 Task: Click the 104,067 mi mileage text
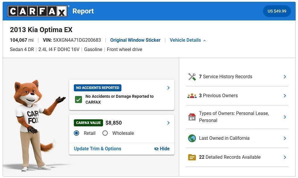coord(22,40)
